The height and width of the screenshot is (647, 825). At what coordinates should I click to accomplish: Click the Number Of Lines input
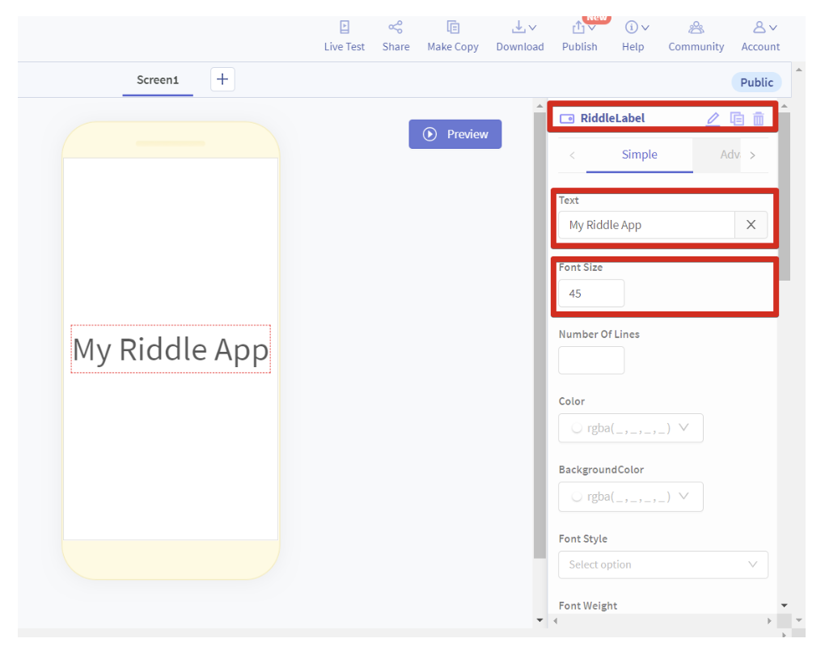pyautogui.click(x=591, y=361)
